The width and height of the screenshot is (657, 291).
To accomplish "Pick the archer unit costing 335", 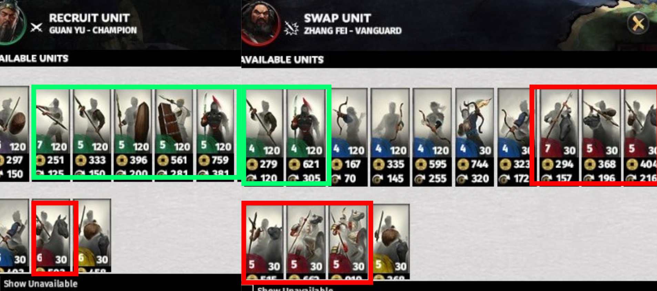I will (390, 137).
